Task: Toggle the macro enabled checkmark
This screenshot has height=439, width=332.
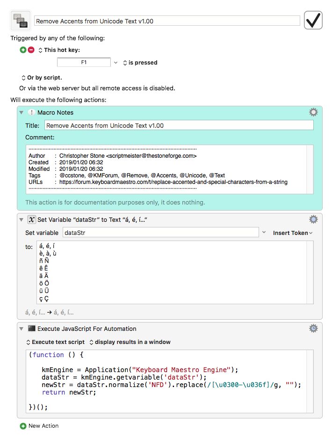Action: coord(313,21)
